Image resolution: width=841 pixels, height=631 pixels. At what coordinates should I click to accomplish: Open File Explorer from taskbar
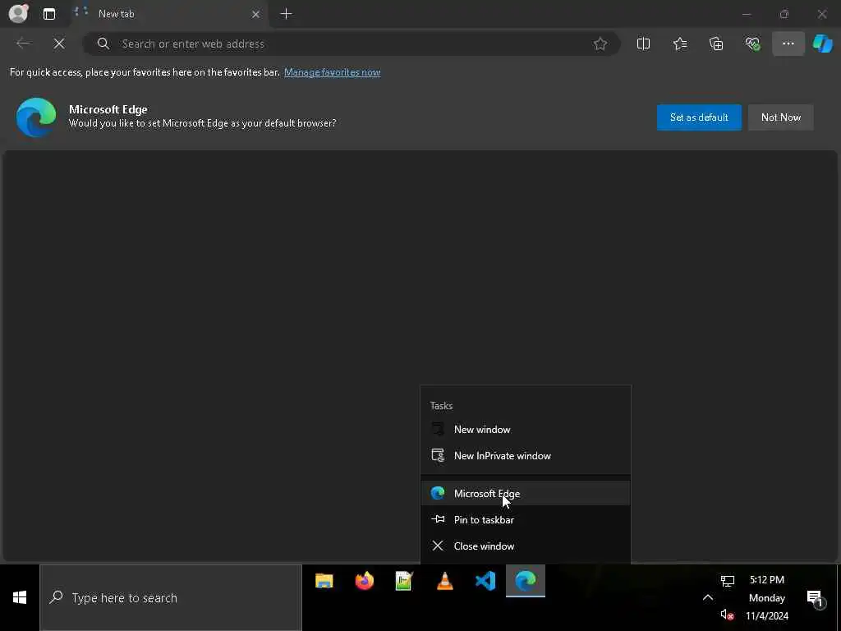click(x=324, y=581)
